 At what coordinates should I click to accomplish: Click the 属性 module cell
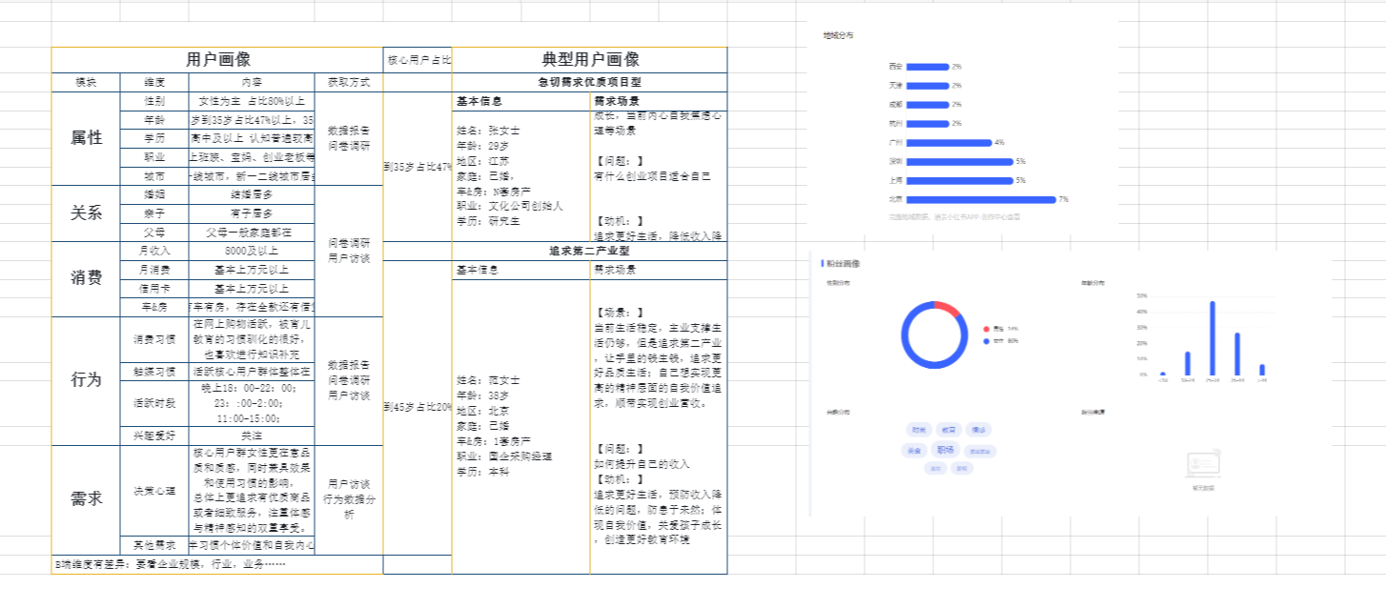point(87,138)
